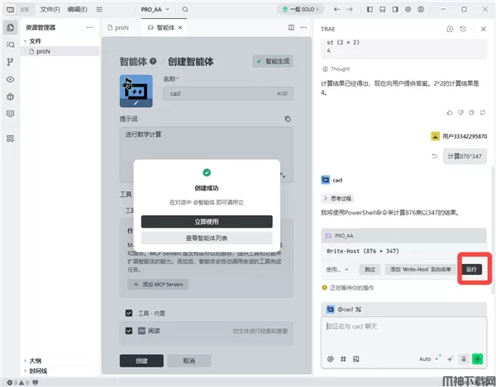Screen dimensions: 496x387
Task: Click the 跳过 button
Action: coord(370,269)
